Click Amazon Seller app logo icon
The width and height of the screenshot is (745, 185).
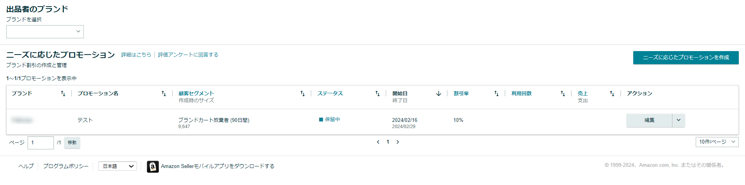tap(153, 166)
